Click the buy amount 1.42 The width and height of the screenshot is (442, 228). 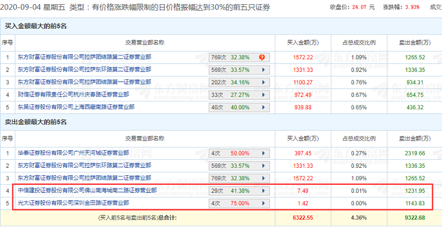click(303, 203)
